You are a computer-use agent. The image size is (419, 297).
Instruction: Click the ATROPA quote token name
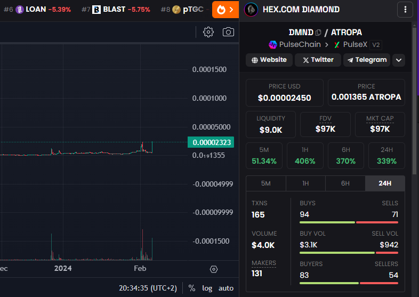click(x=347, y=33)
